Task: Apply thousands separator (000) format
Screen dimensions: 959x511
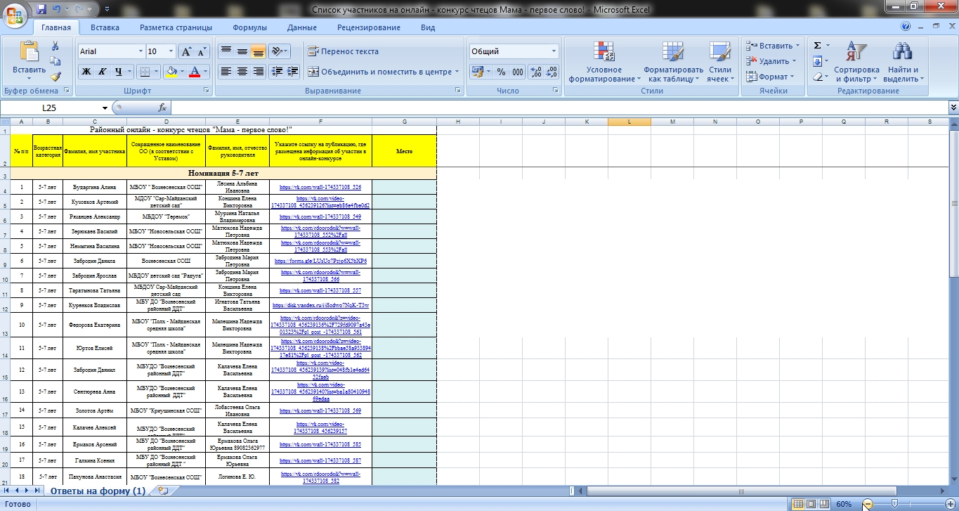Action: pos(518,72)
